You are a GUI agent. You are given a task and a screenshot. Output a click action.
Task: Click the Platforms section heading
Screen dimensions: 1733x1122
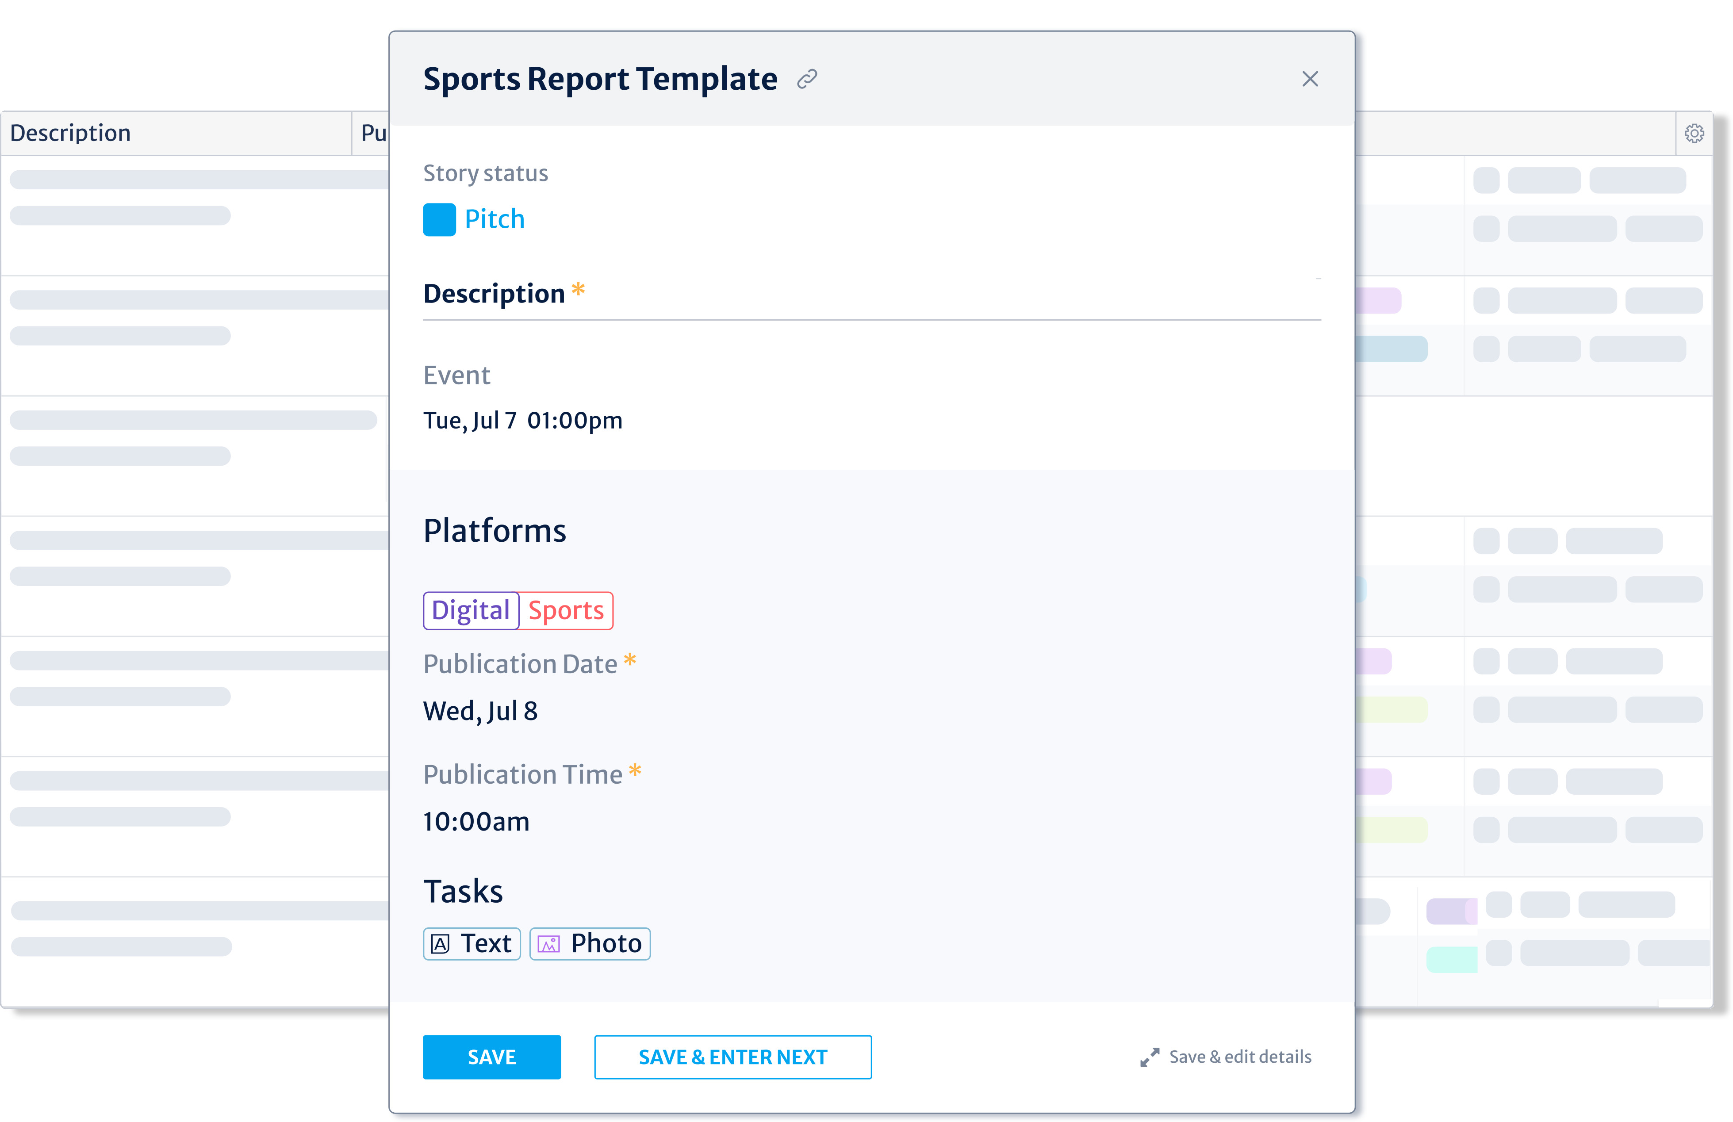(x=495, y=531)
